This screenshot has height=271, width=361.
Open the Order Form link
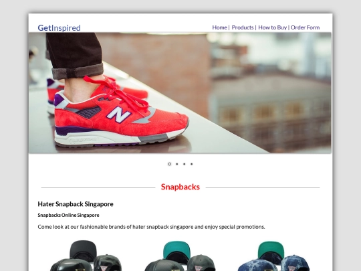tap(305, 27)
